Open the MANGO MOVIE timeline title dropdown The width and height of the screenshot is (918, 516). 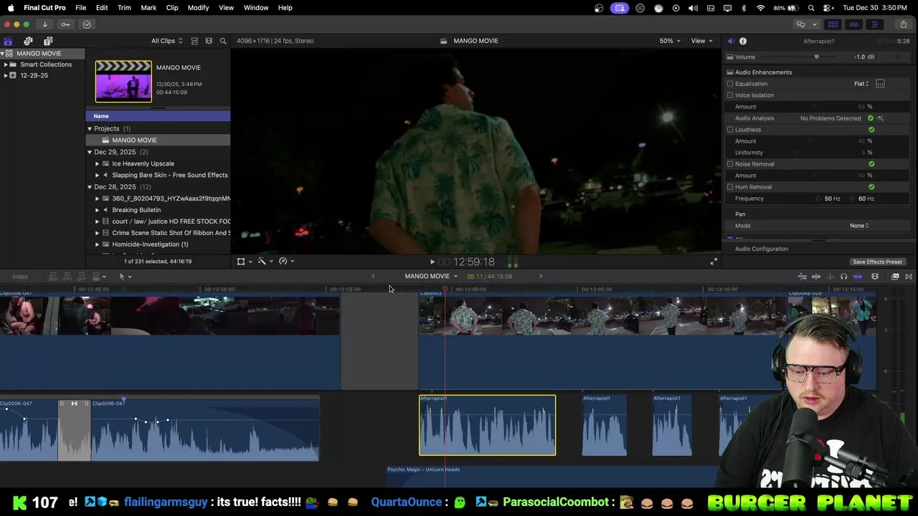click(x=431, y=276)
